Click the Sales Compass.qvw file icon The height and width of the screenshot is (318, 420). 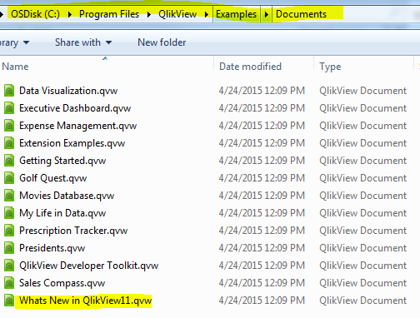point(9,283)
